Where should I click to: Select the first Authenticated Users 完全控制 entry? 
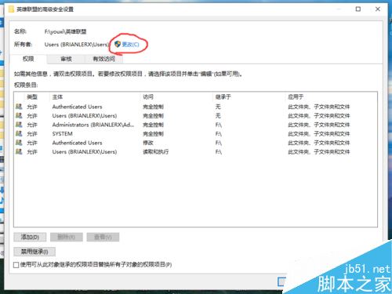pyautogui.click(x=195, y=107)
